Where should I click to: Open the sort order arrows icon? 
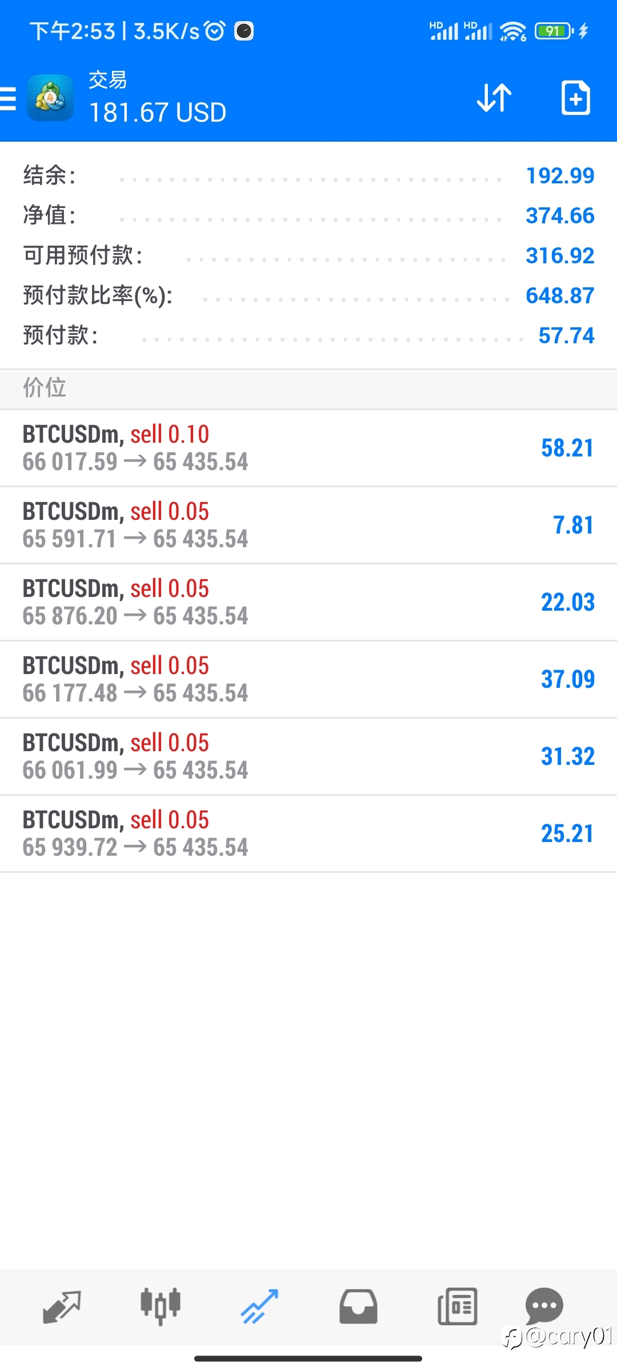(494, 98)
